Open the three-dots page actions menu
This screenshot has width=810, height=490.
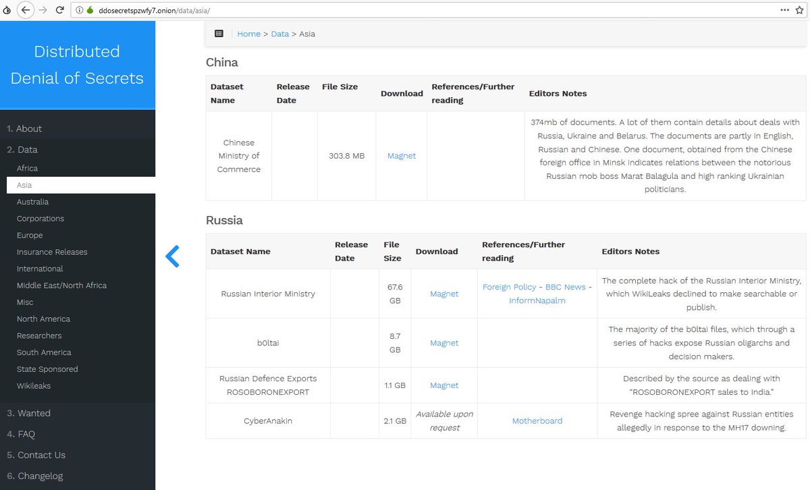pos(784,11)
